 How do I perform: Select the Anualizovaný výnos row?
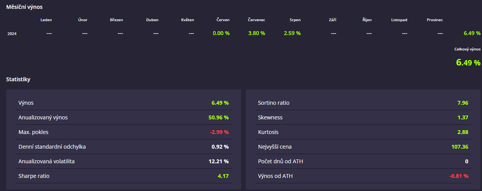coord(123,117)
